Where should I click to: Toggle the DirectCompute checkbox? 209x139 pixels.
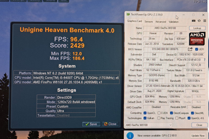(x=172, y=113)
